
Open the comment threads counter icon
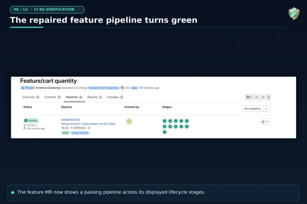[x=249, y=97]
